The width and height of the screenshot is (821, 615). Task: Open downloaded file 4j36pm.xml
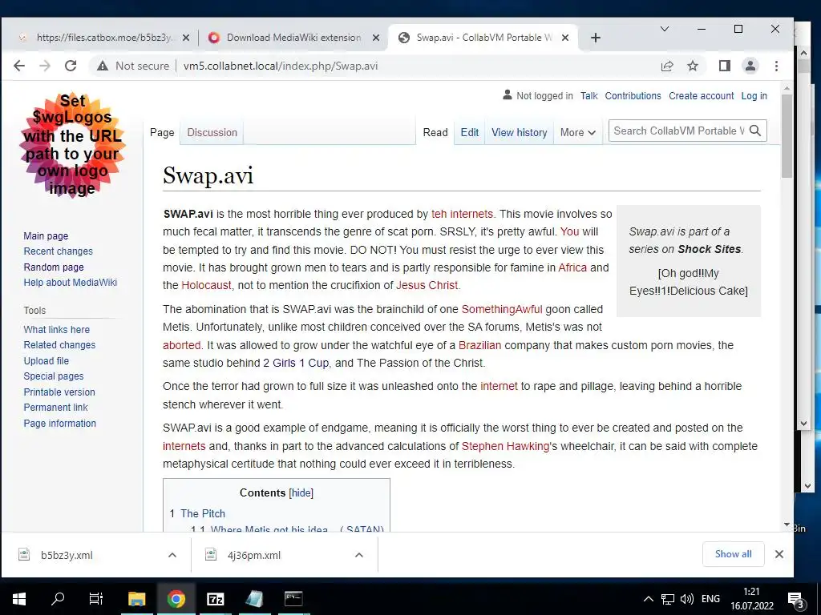(253, 556)
